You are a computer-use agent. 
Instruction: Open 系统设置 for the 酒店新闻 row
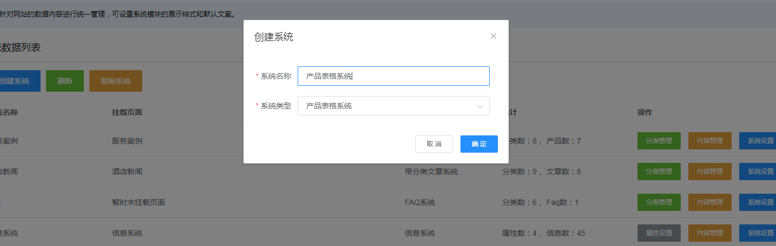[759, 172]
